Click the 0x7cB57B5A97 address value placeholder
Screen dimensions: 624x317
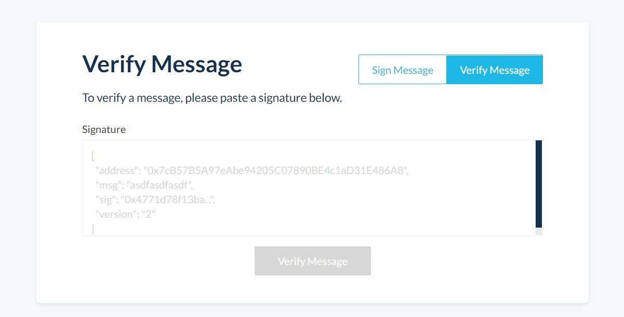click(x=277, y=170)
